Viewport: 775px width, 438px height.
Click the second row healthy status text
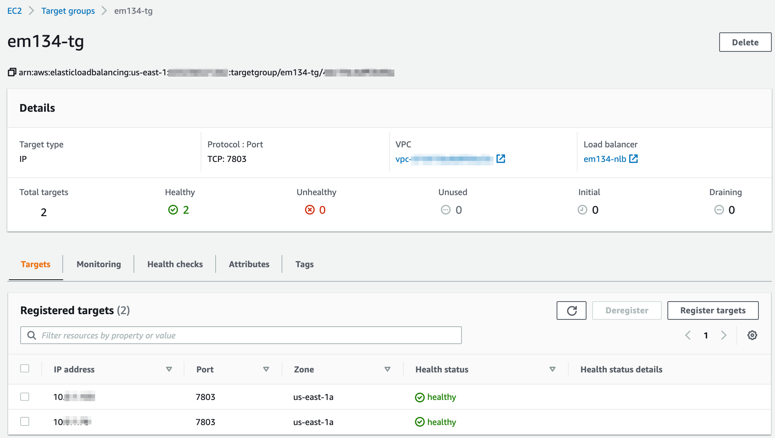point(442,422)
